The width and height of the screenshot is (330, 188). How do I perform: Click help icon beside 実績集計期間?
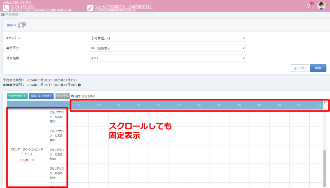point(79,85)
